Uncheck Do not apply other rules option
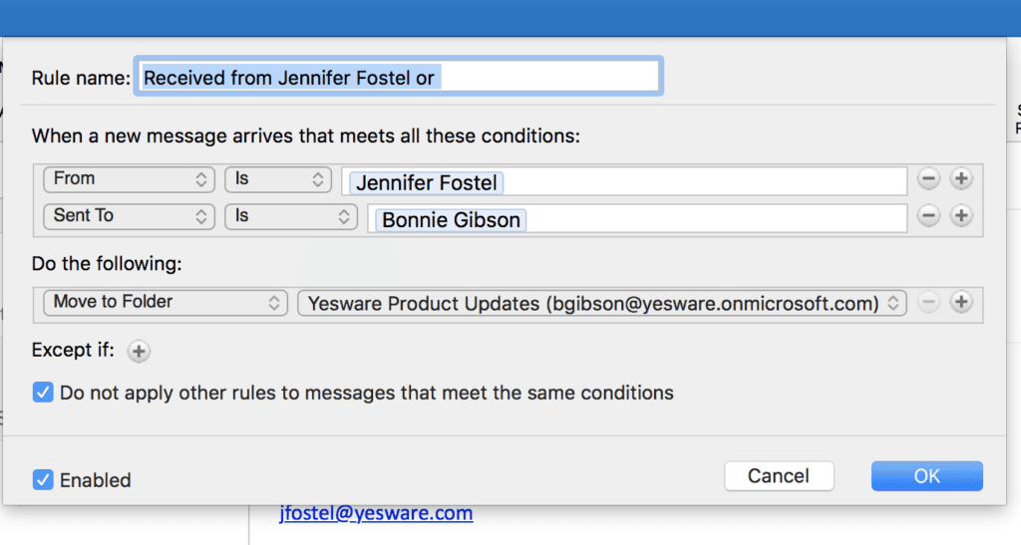This screenshot has height=545, width=1021. click(x=43, y=393)
